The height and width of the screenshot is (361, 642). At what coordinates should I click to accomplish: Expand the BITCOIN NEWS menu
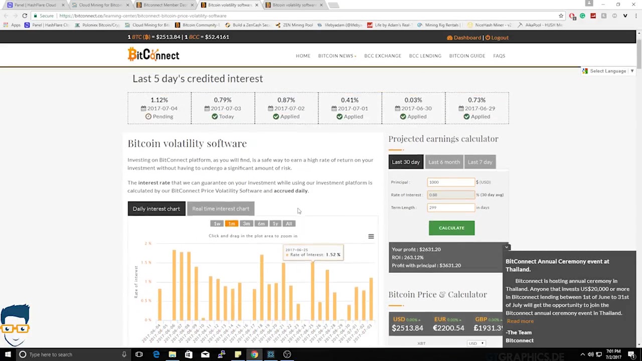coord(337,56)
